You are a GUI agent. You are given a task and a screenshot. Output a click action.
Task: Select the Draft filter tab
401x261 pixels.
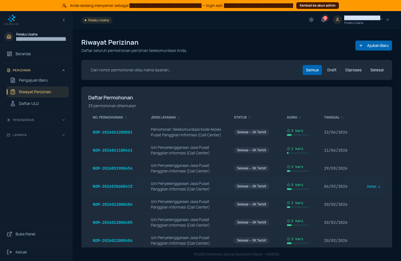[332, 70]
